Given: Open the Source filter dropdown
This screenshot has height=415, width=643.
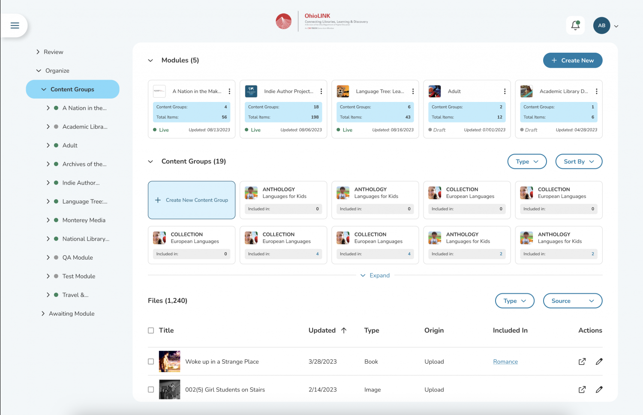Looking at the screenshot, I should [x=572, y=301].
